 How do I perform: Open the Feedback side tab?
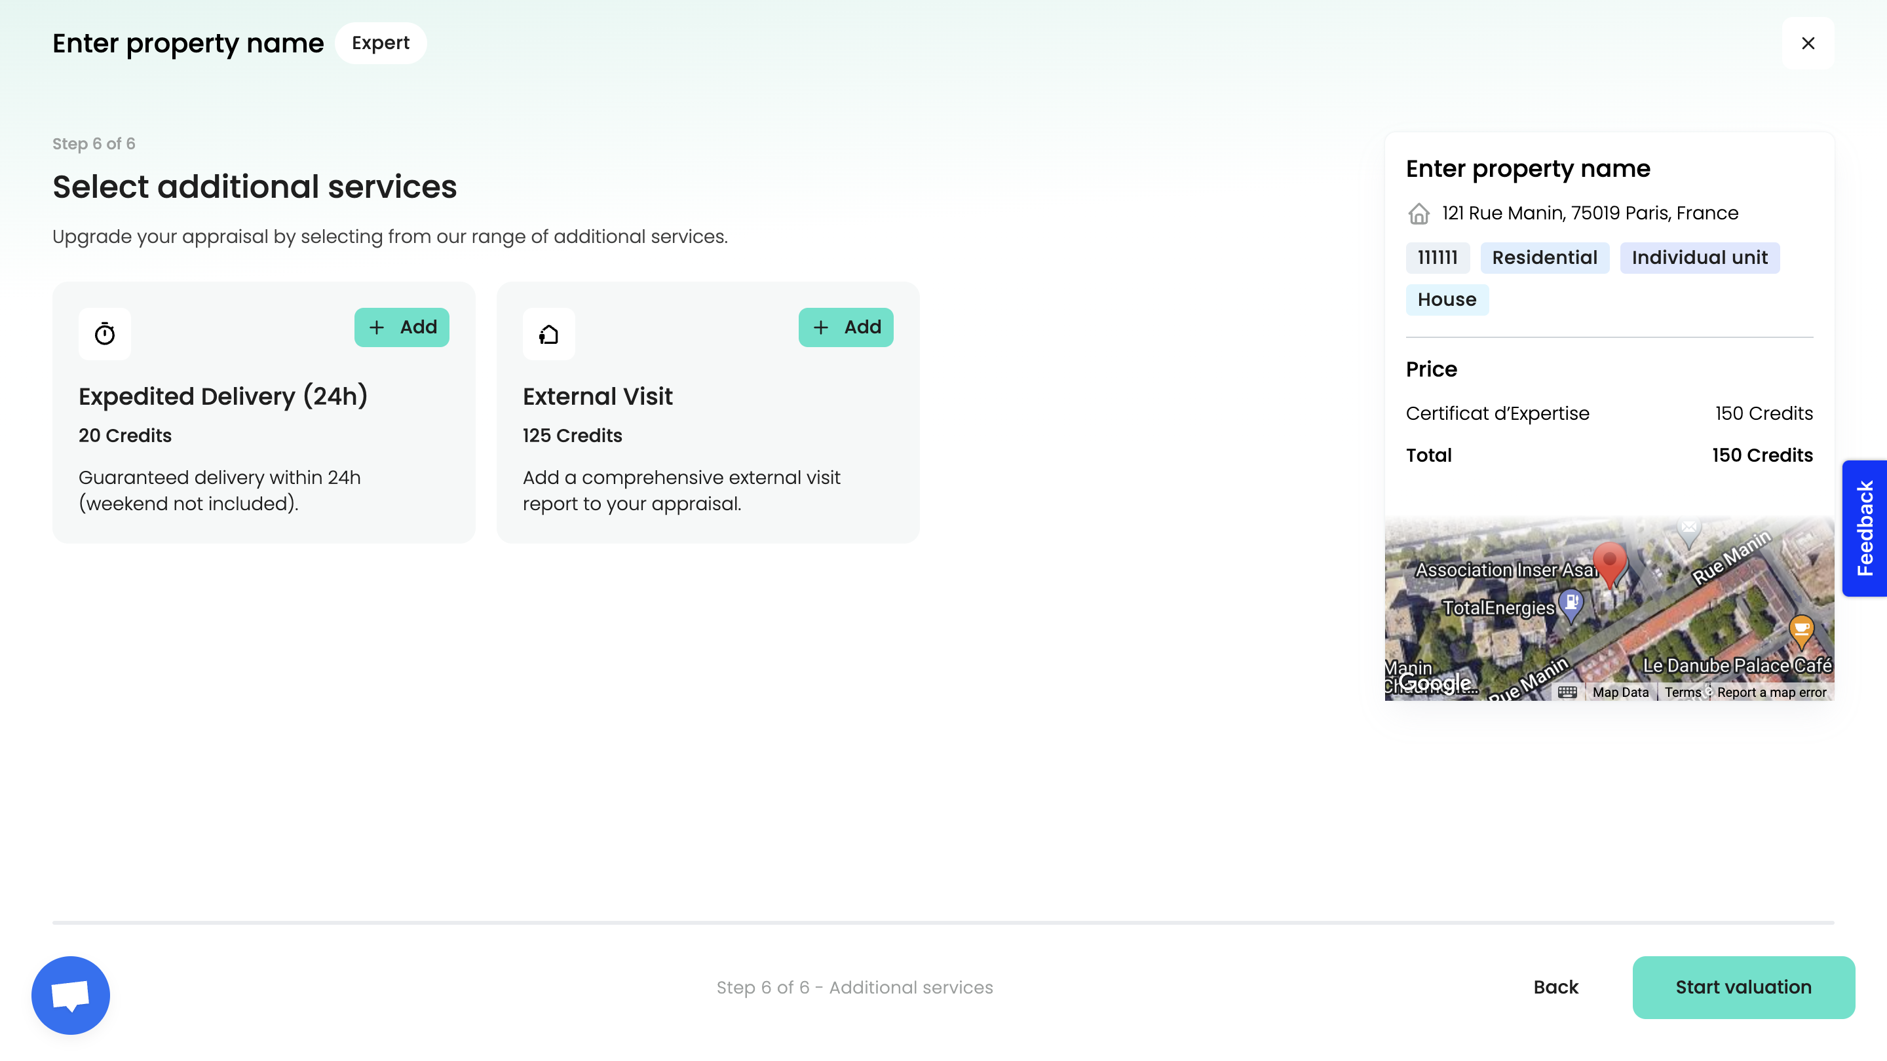[1864, 528]
